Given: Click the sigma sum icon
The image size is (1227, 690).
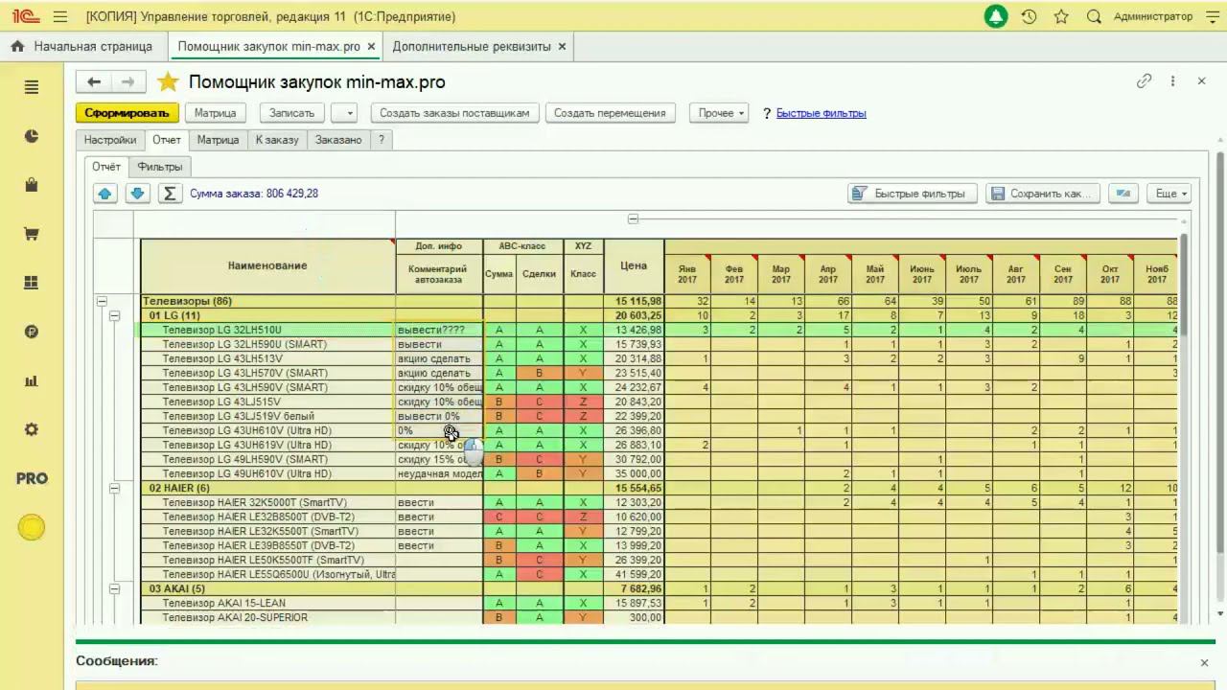Looking at the screenshot, I should tap(170, 194).
